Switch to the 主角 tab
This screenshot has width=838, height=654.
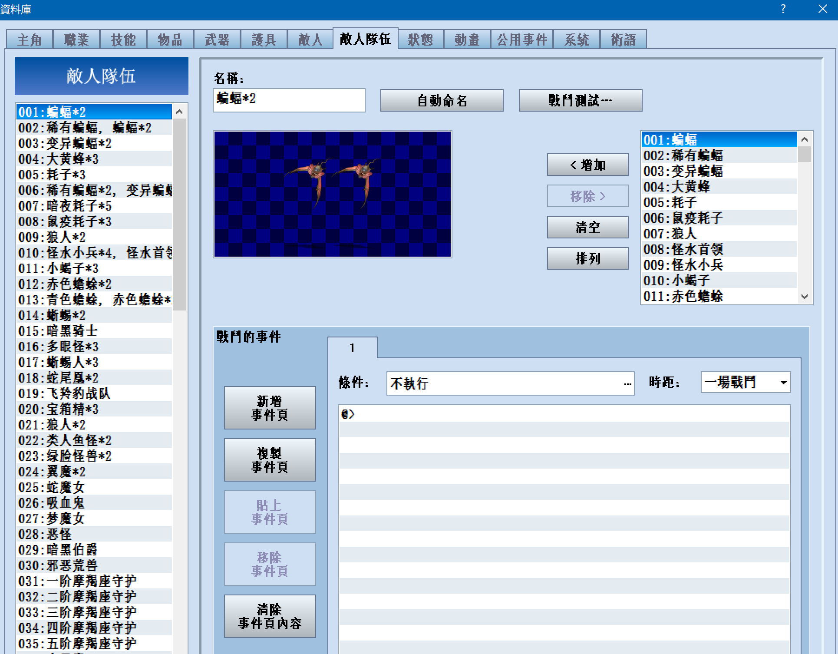pyautogui.click(x=30, y=40)
